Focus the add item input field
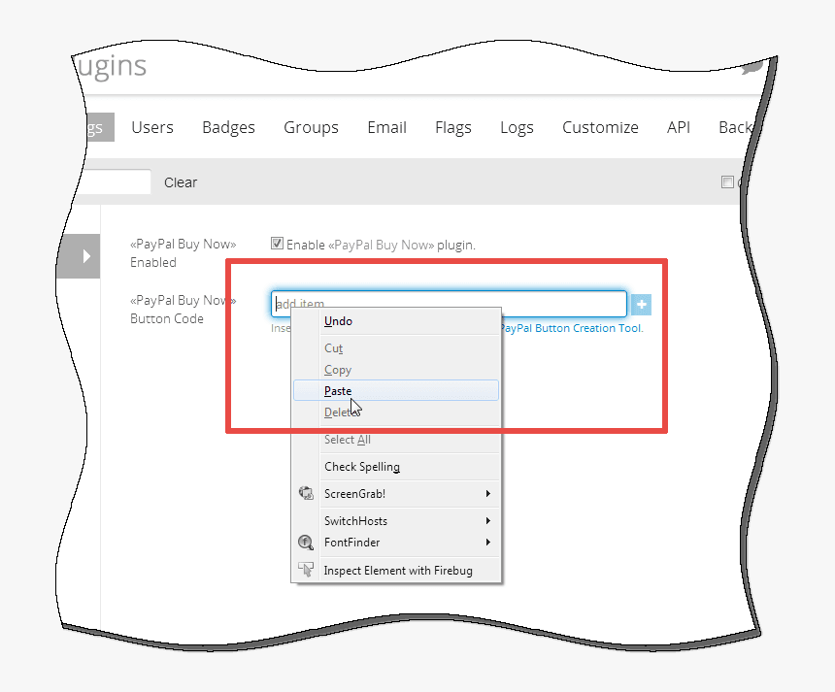Image resolution: width=835 pixels, height=692 pixels. (x=449, y=304)
